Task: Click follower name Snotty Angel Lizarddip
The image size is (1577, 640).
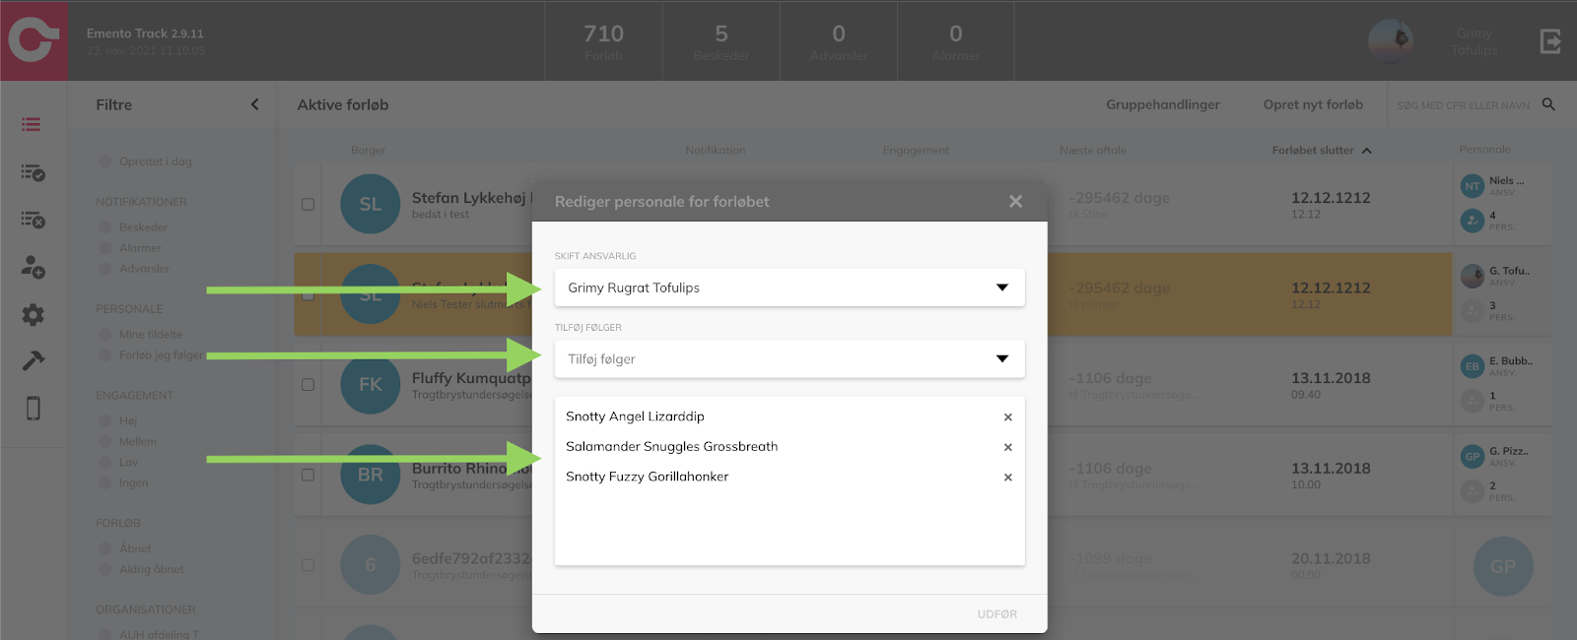Action: click(x=635, y=416)
